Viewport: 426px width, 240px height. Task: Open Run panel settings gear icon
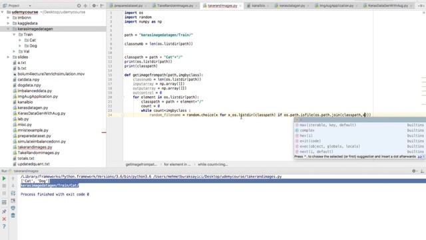pos(414,171)
